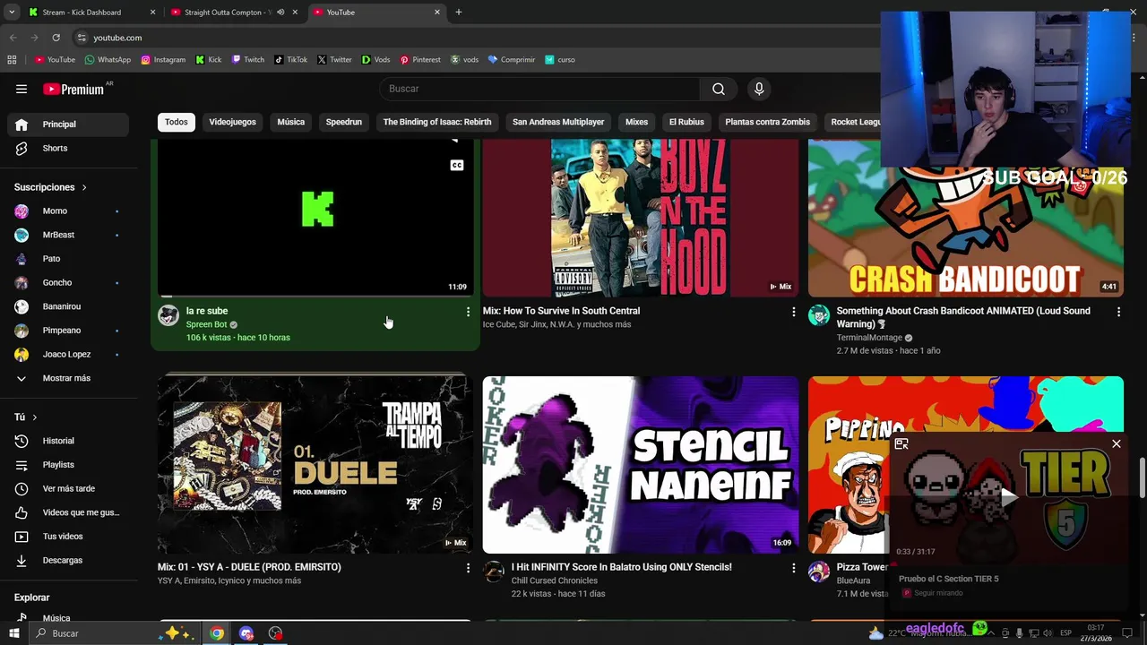Viewport: 1147px width, 645px height.
Task: Open the Boyz N the Hood mix thumbnail
Action: point(641,218)
